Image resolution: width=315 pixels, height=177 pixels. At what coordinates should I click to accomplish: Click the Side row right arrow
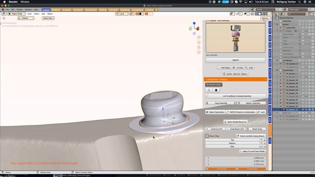pos(264,147)
